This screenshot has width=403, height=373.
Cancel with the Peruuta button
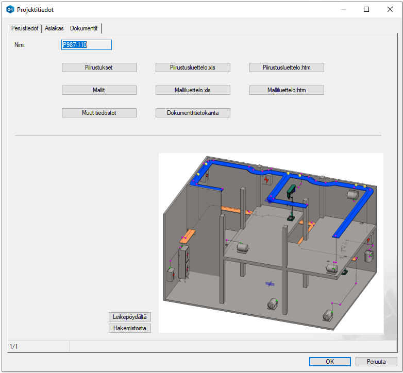pos(376,362)
